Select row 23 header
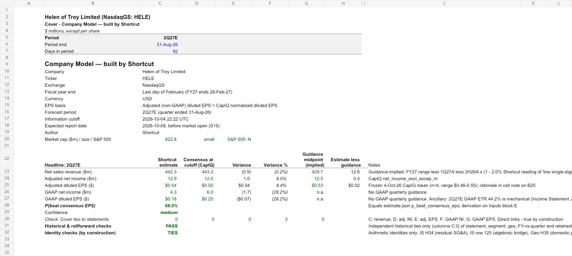Viewport: 572px width, 256px height. pyautogui.click(x=7, y=171)
